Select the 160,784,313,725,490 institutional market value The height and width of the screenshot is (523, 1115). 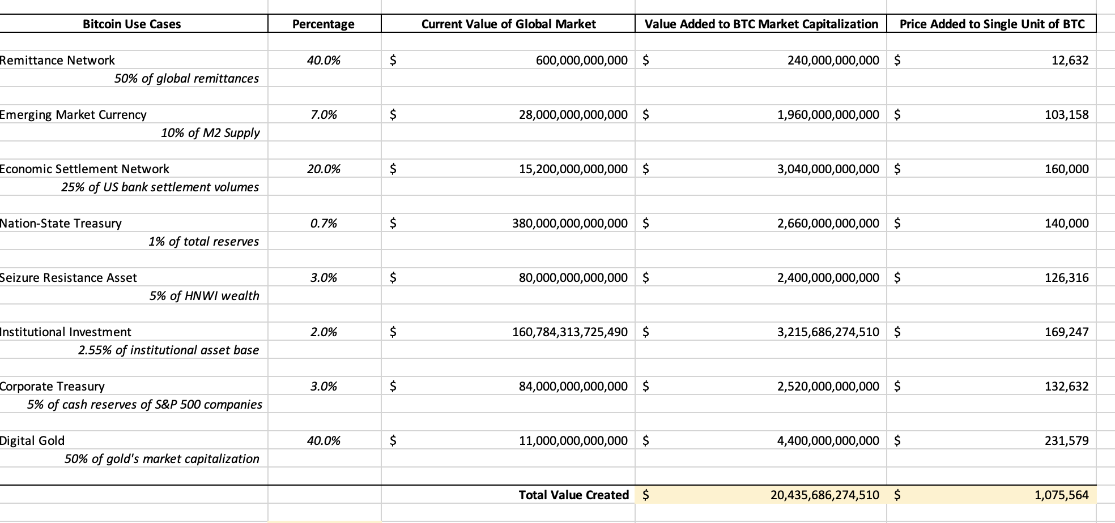point(508,332)
